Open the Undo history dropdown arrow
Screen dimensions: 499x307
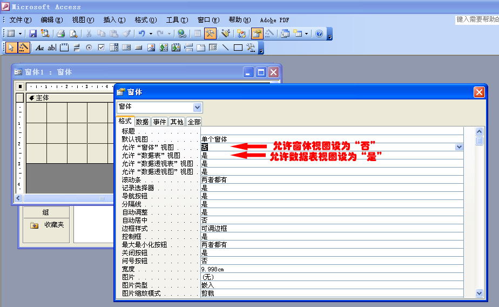coord(151,34)
